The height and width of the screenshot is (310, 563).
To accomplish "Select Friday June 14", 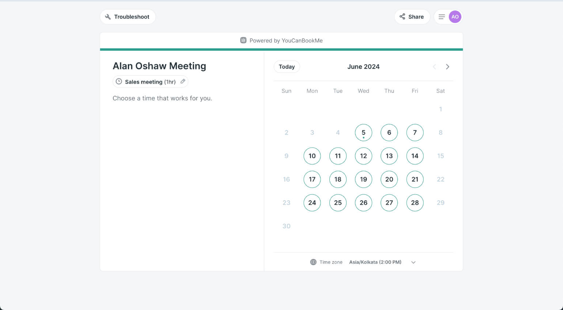I will pos(415,156).
